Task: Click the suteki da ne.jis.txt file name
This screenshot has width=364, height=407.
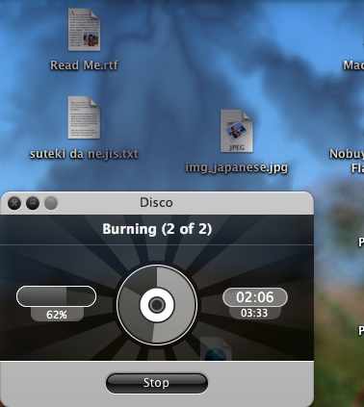Action: (x=84, y=154)
